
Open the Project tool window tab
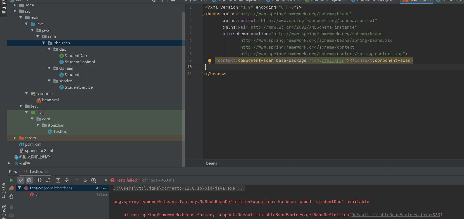[4, 7]
